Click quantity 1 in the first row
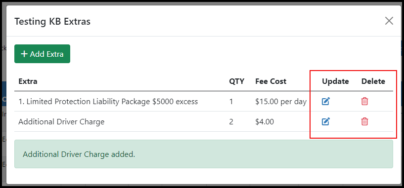Viewport: 404px width, 188px height. (x=231, y=102)
